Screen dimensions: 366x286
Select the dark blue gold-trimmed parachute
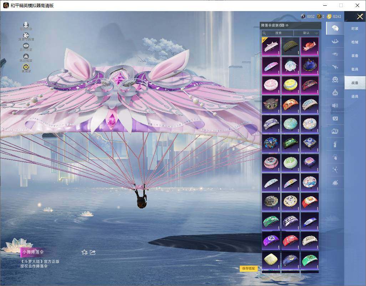tap(310, 66)
